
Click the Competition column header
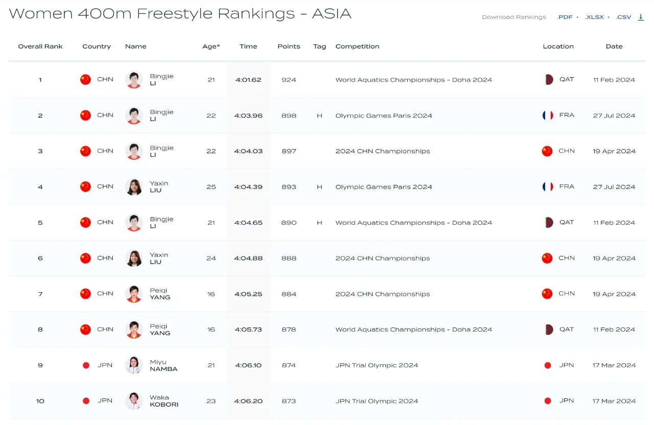(x=357, y=46)
